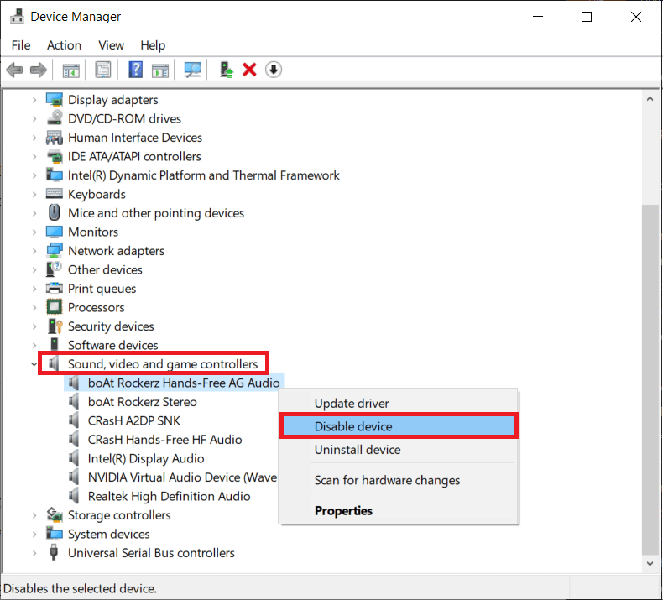663x600 pixels.
Task: Expand the Intel(R) Dynamic Platform and Thermal Framework node
Action: click(x=34, y=175)
